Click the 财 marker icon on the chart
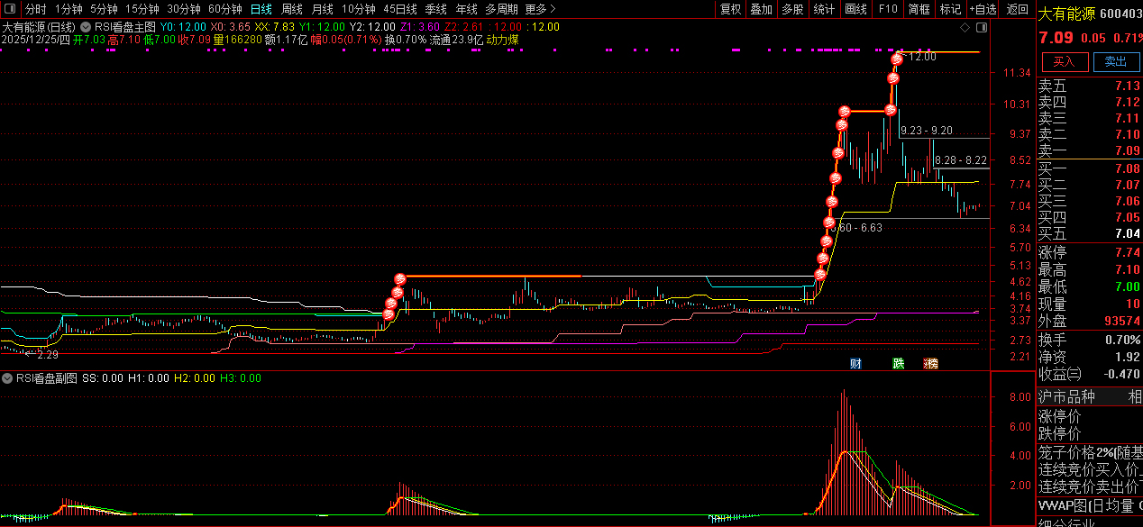Image resolution: width=1143 pixels, height=527 pixels. (855, 364)
